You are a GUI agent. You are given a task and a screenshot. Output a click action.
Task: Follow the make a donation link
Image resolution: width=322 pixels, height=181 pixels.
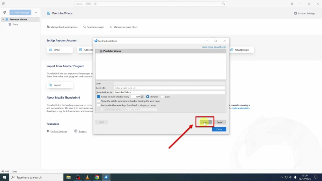pos(241,108)
